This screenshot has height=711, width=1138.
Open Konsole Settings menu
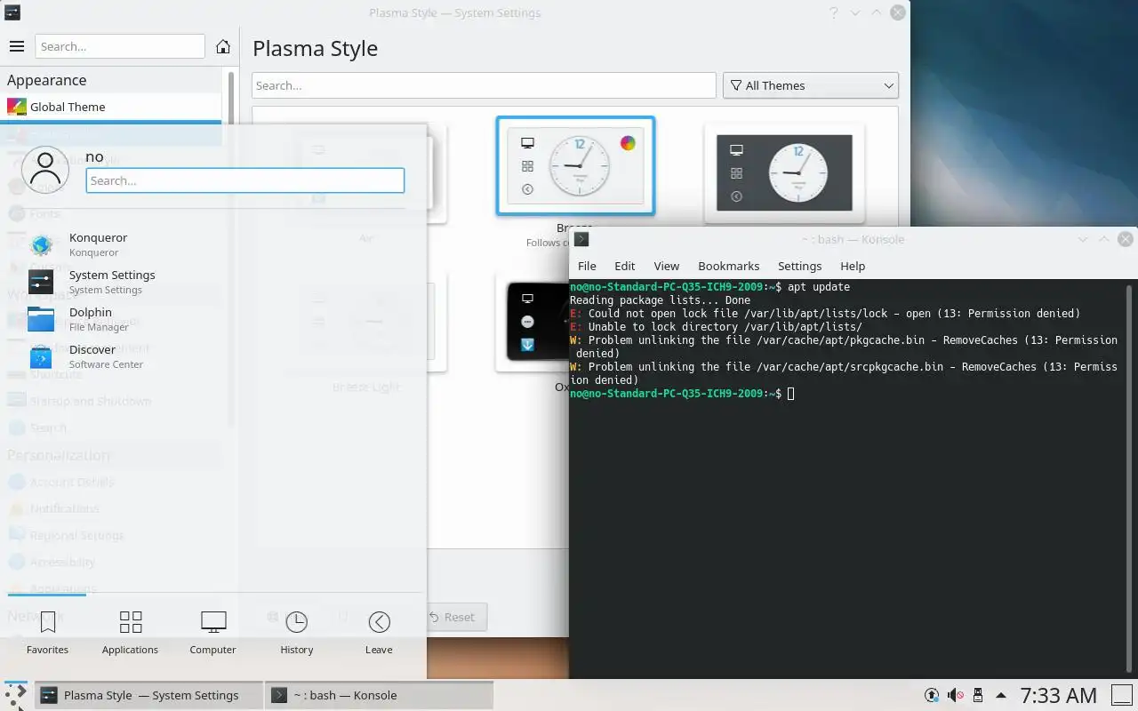click(799, 266)
